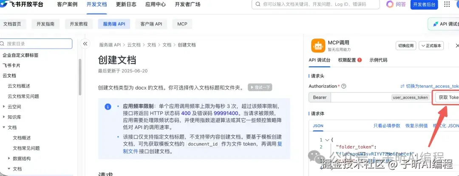Open the 正式版本 version dropdown
This screenshot has width=459, height=176.
[x=431, y=46]
